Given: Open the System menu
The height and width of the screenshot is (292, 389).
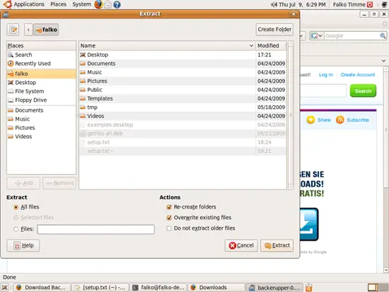Looking at the screenshot, I should [81, 4].
